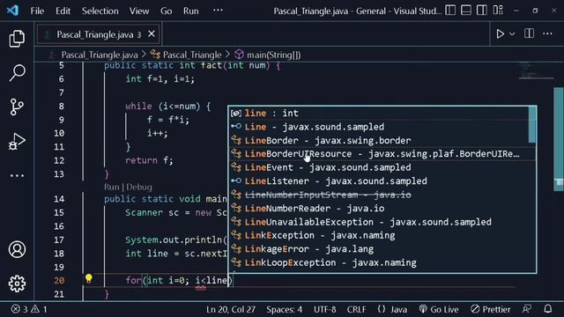Screen dimensions: 564x317
Task: Select 'Line - javax.sound.sampled' suggestion
Action: (379, 127)
